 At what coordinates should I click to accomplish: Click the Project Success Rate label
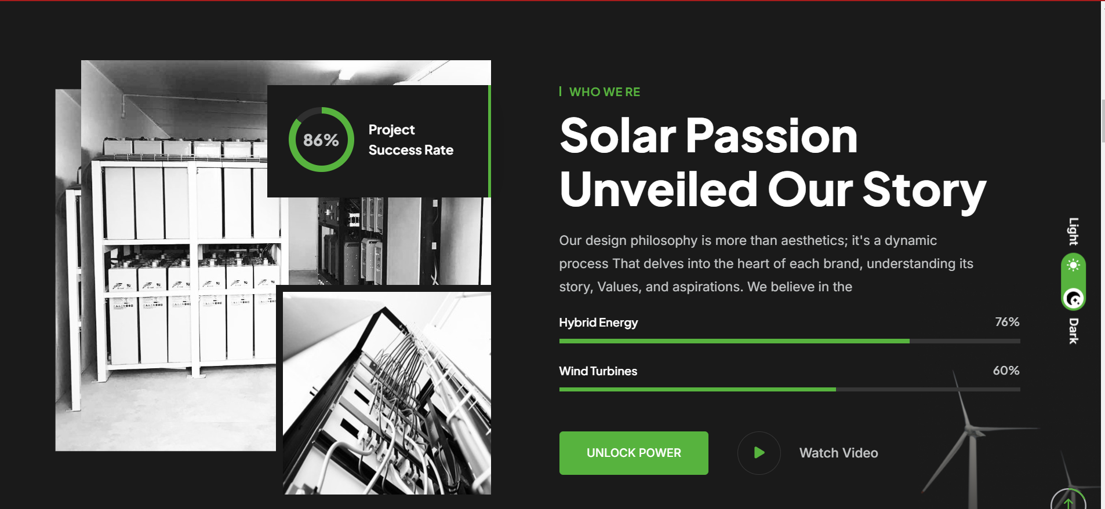click(x=410, y=140)
